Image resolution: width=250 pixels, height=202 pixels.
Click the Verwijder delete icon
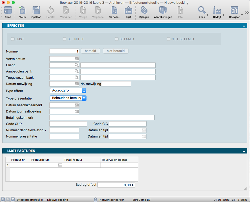[x=66, y=10]
